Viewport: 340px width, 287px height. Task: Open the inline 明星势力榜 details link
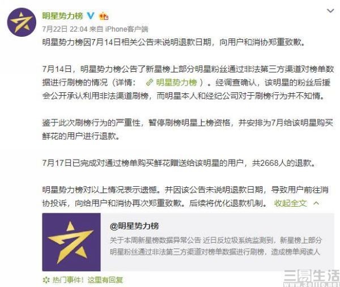[176, 82]
